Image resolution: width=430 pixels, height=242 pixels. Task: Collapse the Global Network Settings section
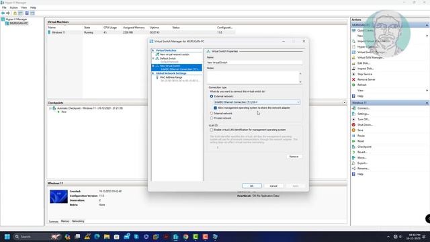153,73
